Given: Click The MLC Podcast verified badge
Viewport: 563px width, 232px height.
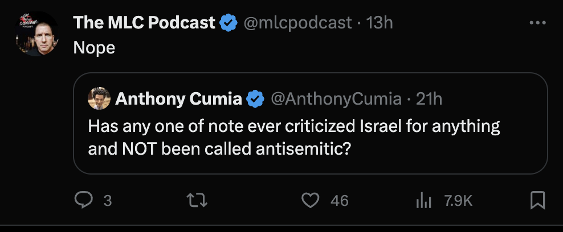Looking at the screenshot, I should [229, 23].
